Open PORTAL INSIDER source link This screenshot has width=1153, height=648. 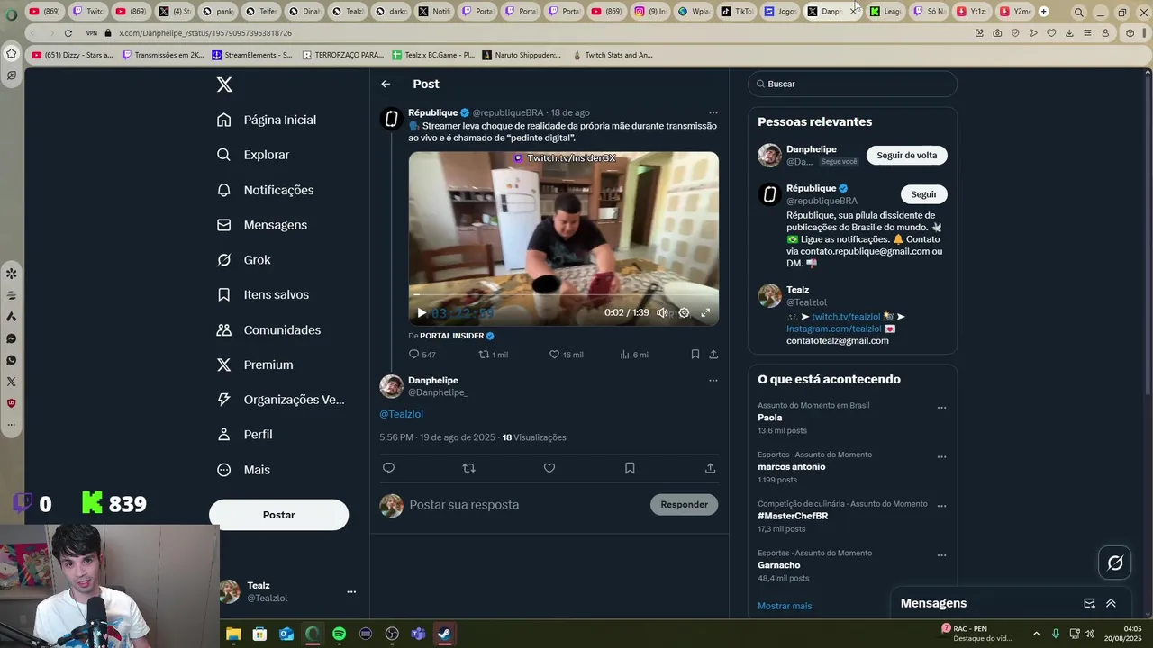[457, 336]
